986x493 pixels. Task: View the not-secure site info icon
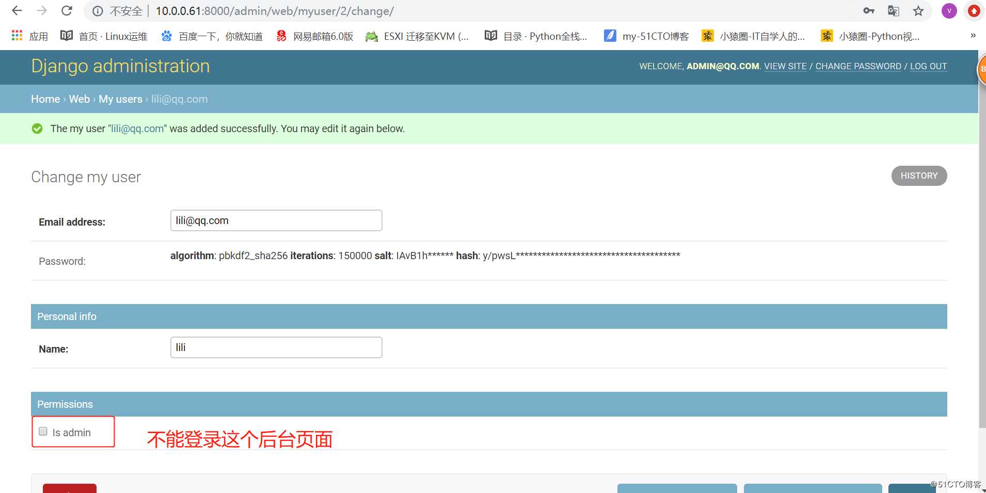(98, 11)
